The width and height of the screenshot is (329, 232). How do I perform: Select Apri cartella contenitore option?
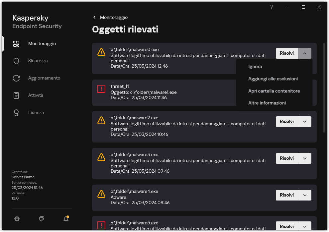(274, 91)
